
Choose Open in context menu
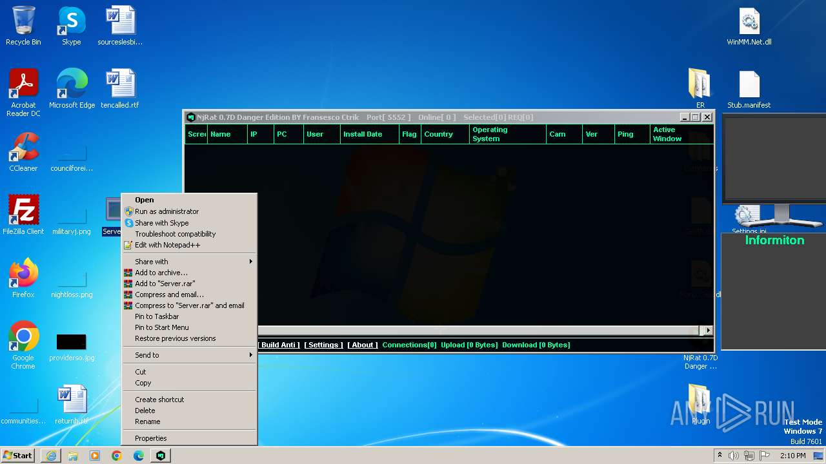[190, 200]
